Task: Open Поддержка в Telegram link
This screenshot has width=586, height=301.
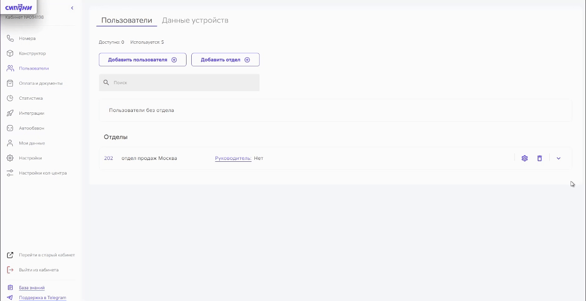Action: pyautogui.click(x=42, y=298)
